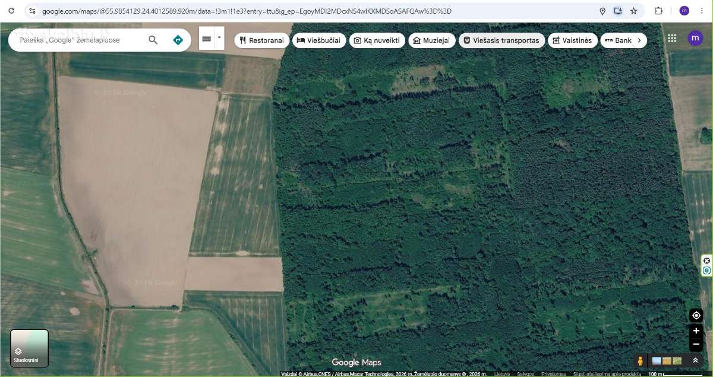Expand the bottom imagery panel chevrons

pyautogui.click(x=695, y=360)
